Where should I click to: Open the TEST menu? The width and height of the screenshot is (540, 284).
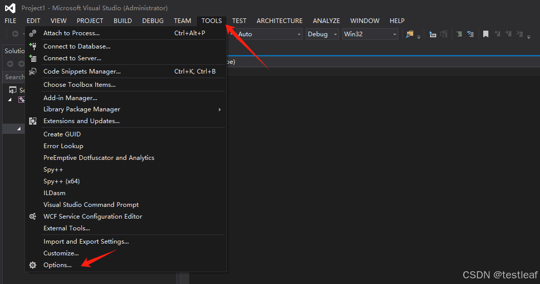click(x=239, y=21)
